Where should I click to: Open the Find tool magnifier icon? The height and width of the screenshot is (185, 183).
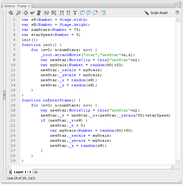coord(18,13)
